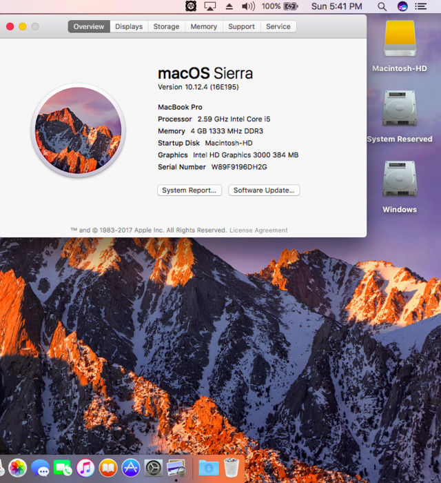The width and height of the screenshot is (441, 483).
Task: Switch to the Displays tab
Action: click(x=129, y=26)
